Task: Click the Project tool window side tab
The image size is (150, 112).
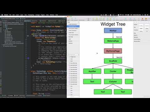Action: pyautogui.click(x=1, y=23)
